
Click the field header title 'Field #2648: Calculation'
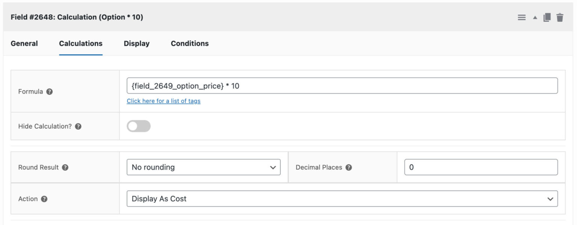pos(77,17)
